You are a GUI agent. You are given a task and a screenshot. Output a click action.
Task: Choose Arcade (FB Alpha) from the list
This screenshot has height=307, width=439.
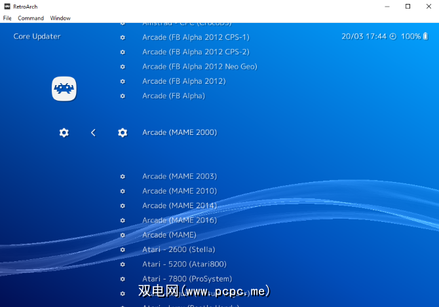(x=174, y=96)
